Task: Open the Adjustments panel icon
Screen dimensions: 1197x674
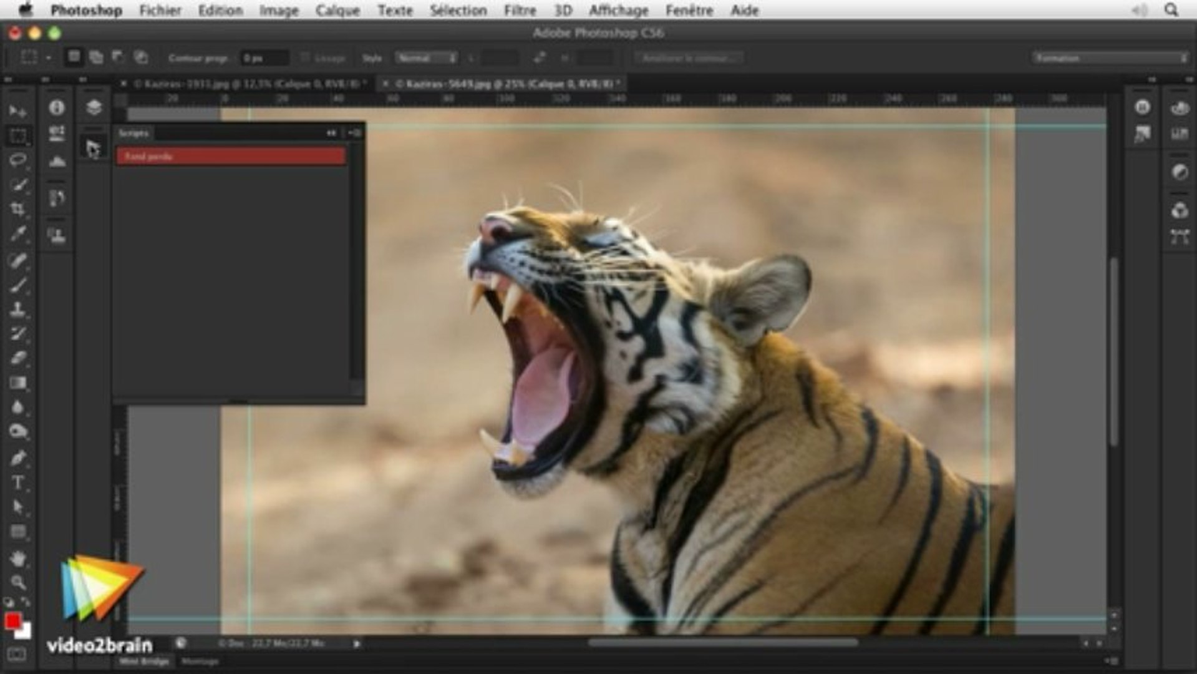Action: pyautogui.click(x=1179, y=172)
